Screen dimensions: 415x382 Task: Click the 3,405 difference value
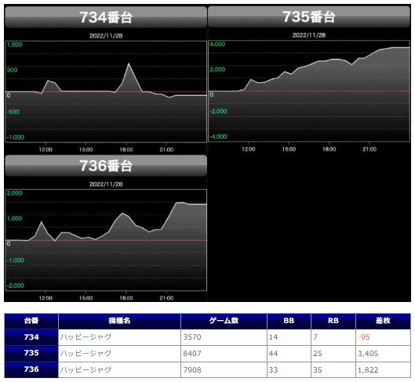pos(368,354)
